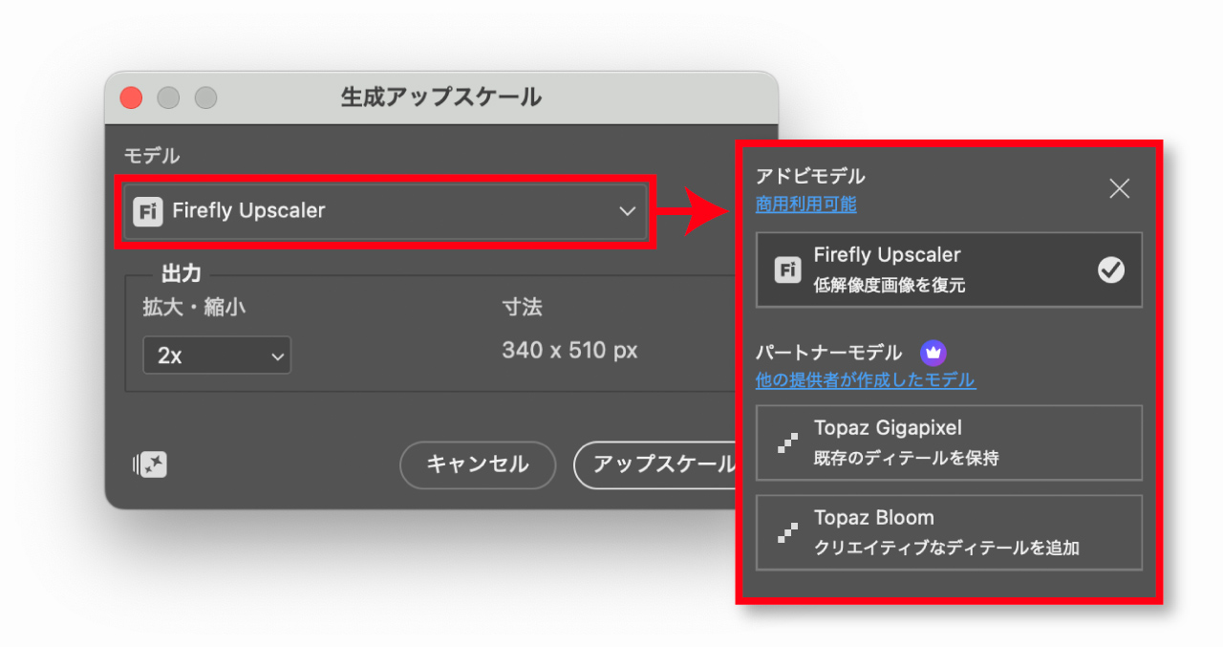1223x647 pixels.
Task: Click the Fi icon inside the model selector field
Action: 150,211
